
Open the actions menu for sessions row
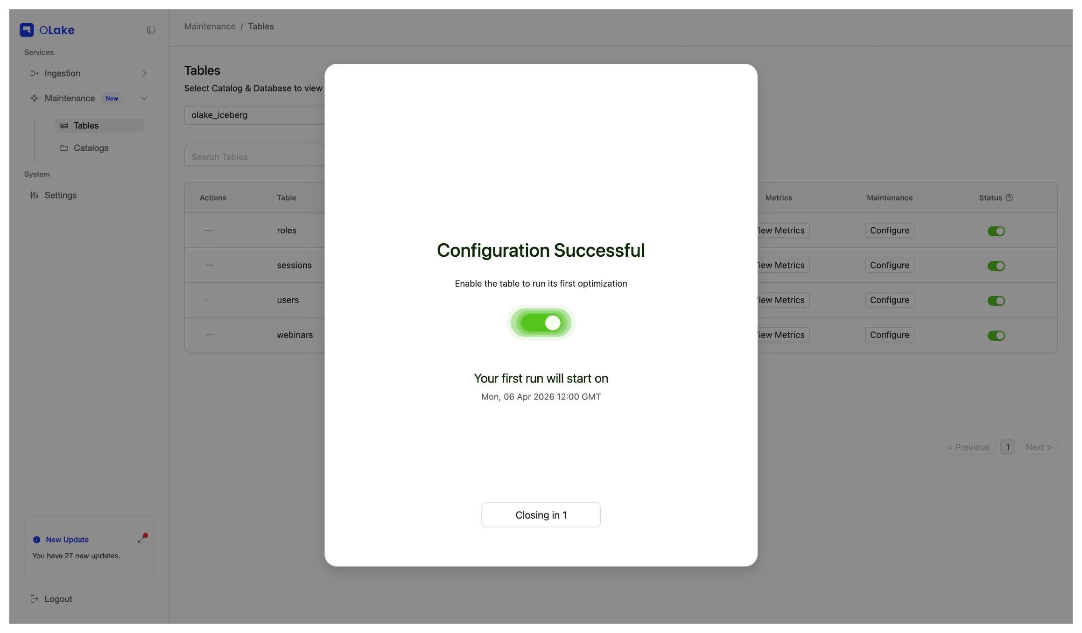point(210,265)
